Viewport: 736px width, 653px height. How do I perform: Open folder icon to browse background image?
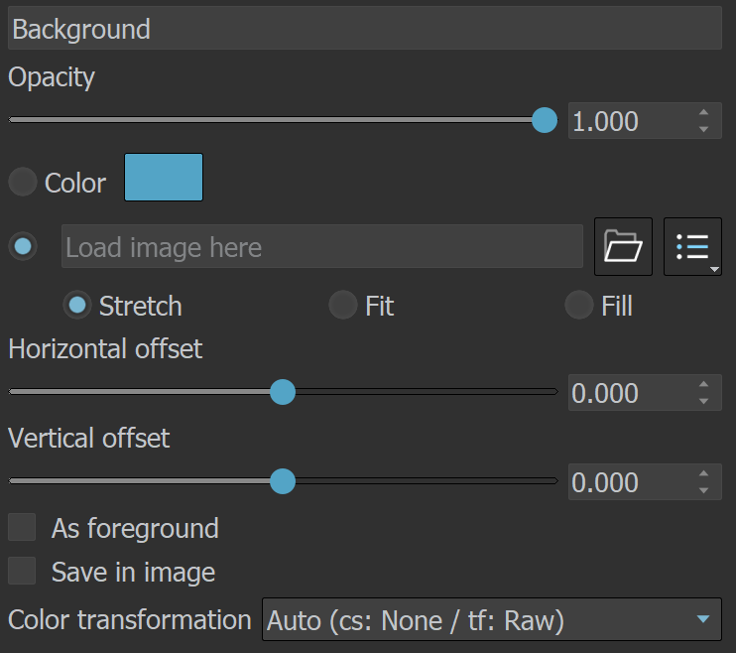pyautogui.click(x=623, y=246)
